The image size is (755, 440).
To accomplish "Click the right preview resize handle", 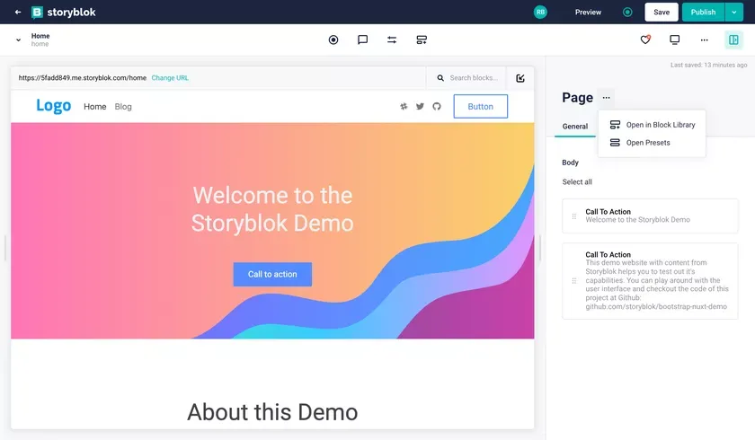I will pos(540,248).
